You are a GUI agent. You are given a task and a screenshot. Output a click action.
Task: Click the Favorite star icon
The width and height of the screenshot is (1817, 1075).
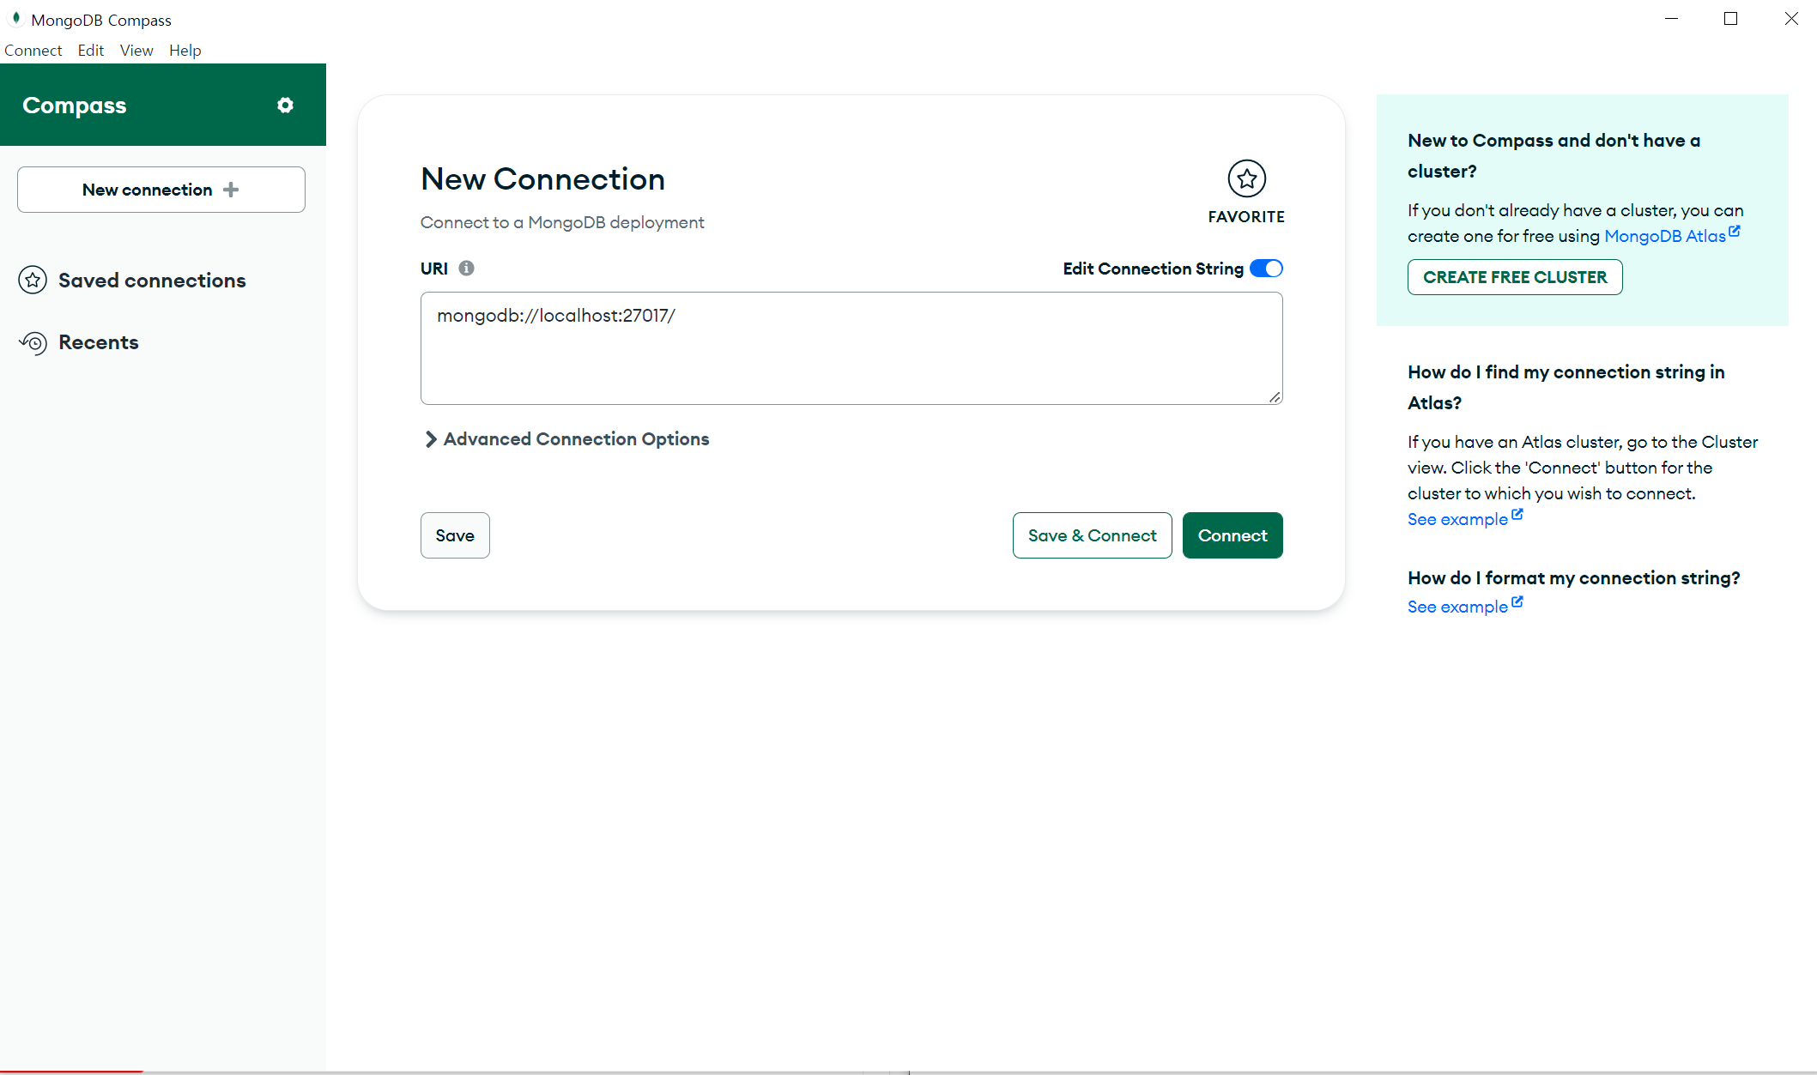pyautogui.click(x=1246, y=178)
